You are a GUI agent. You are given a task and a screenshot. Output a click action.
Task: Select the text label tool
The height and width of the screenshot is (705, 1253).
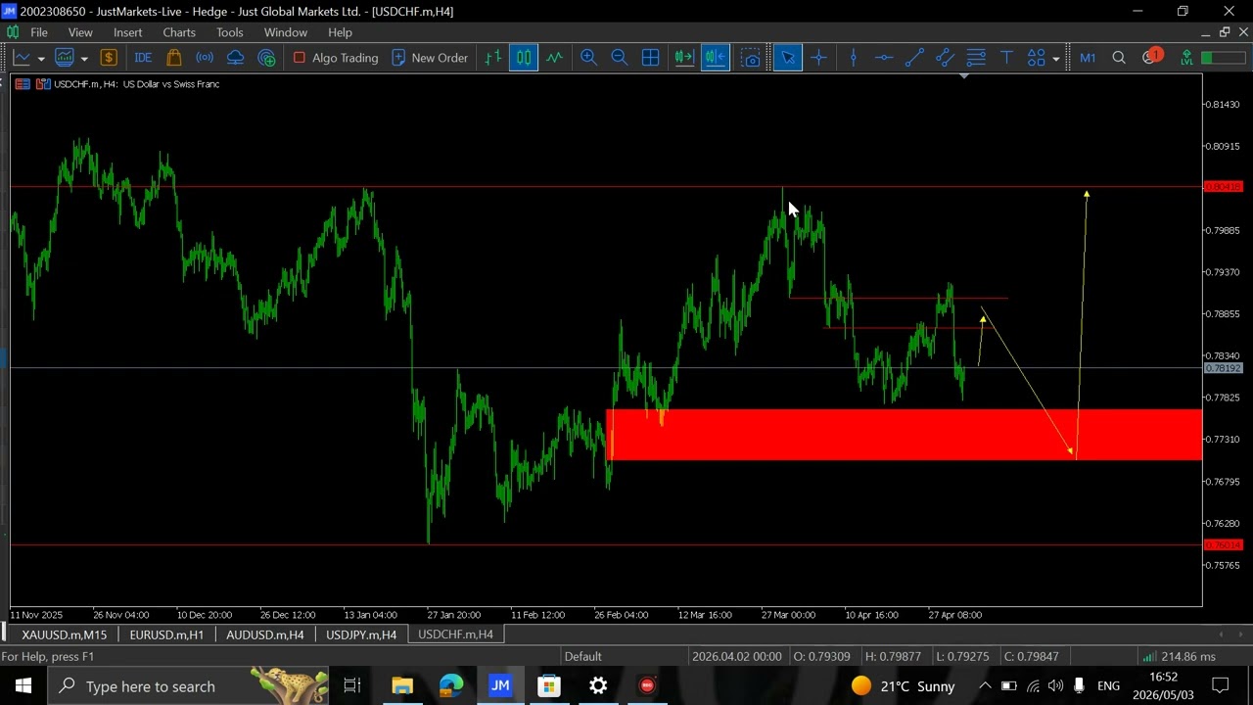coord(1006,58)
